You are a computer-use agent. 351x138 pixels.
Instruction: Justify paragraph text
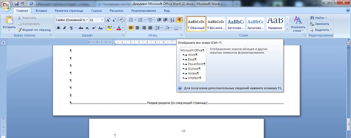[x=150, y=28]
